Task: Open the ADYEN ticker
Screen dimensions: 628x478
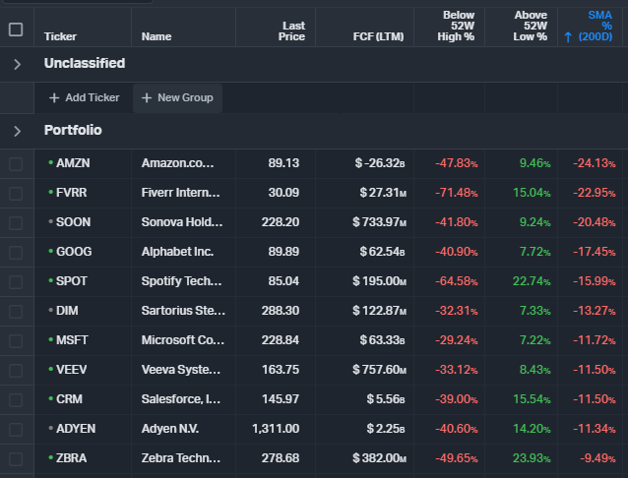Action: 76,429
